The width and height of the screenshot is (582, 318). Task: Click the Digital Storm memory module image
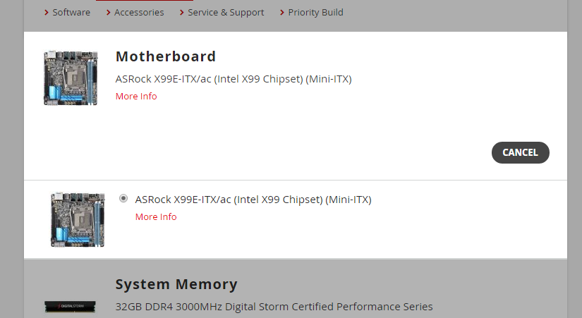70,307
